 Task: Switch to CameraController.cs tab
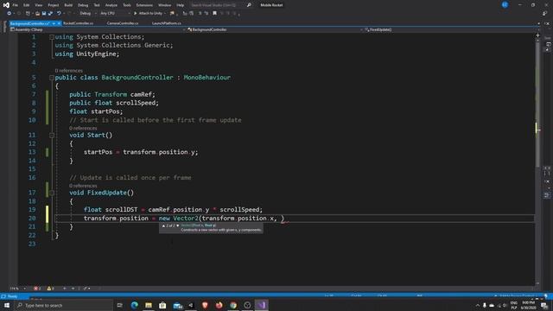(x=123, y=23)
